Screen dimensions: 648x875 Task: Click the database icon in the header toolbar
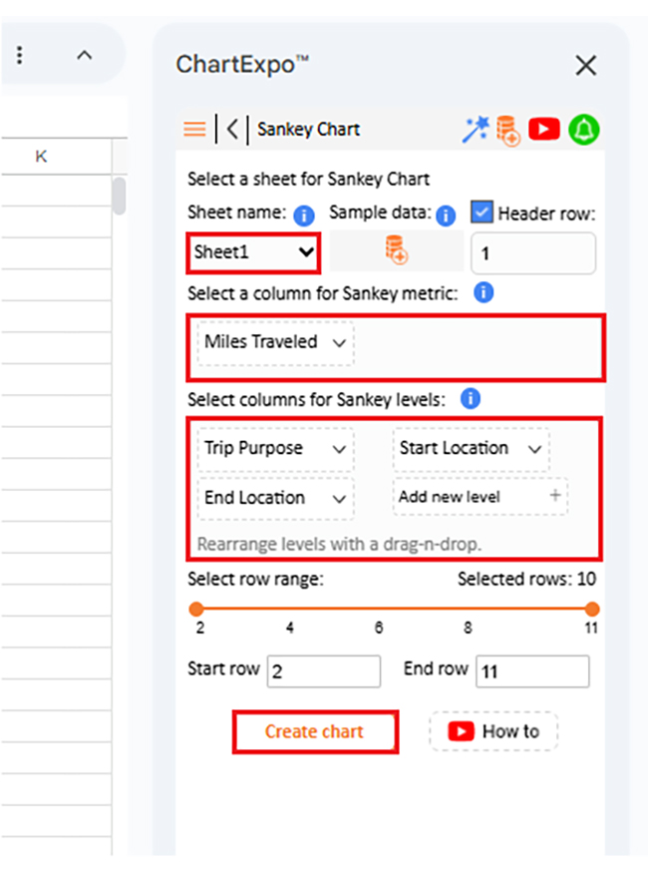(508, 130)
